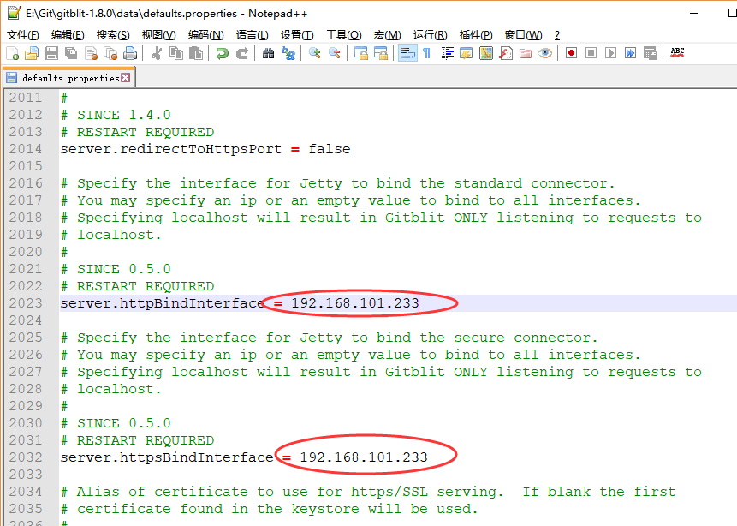Viewport: 737px width, 526px height.
Task: Save the current file
Action: pyautogui.click(x=51, y=54)
